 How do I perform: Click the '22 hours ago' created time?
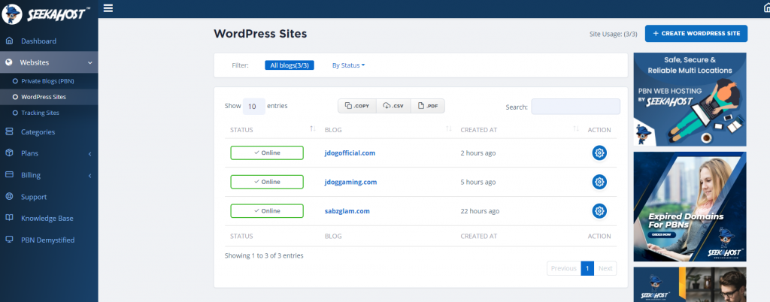click(x=480, y=211)
